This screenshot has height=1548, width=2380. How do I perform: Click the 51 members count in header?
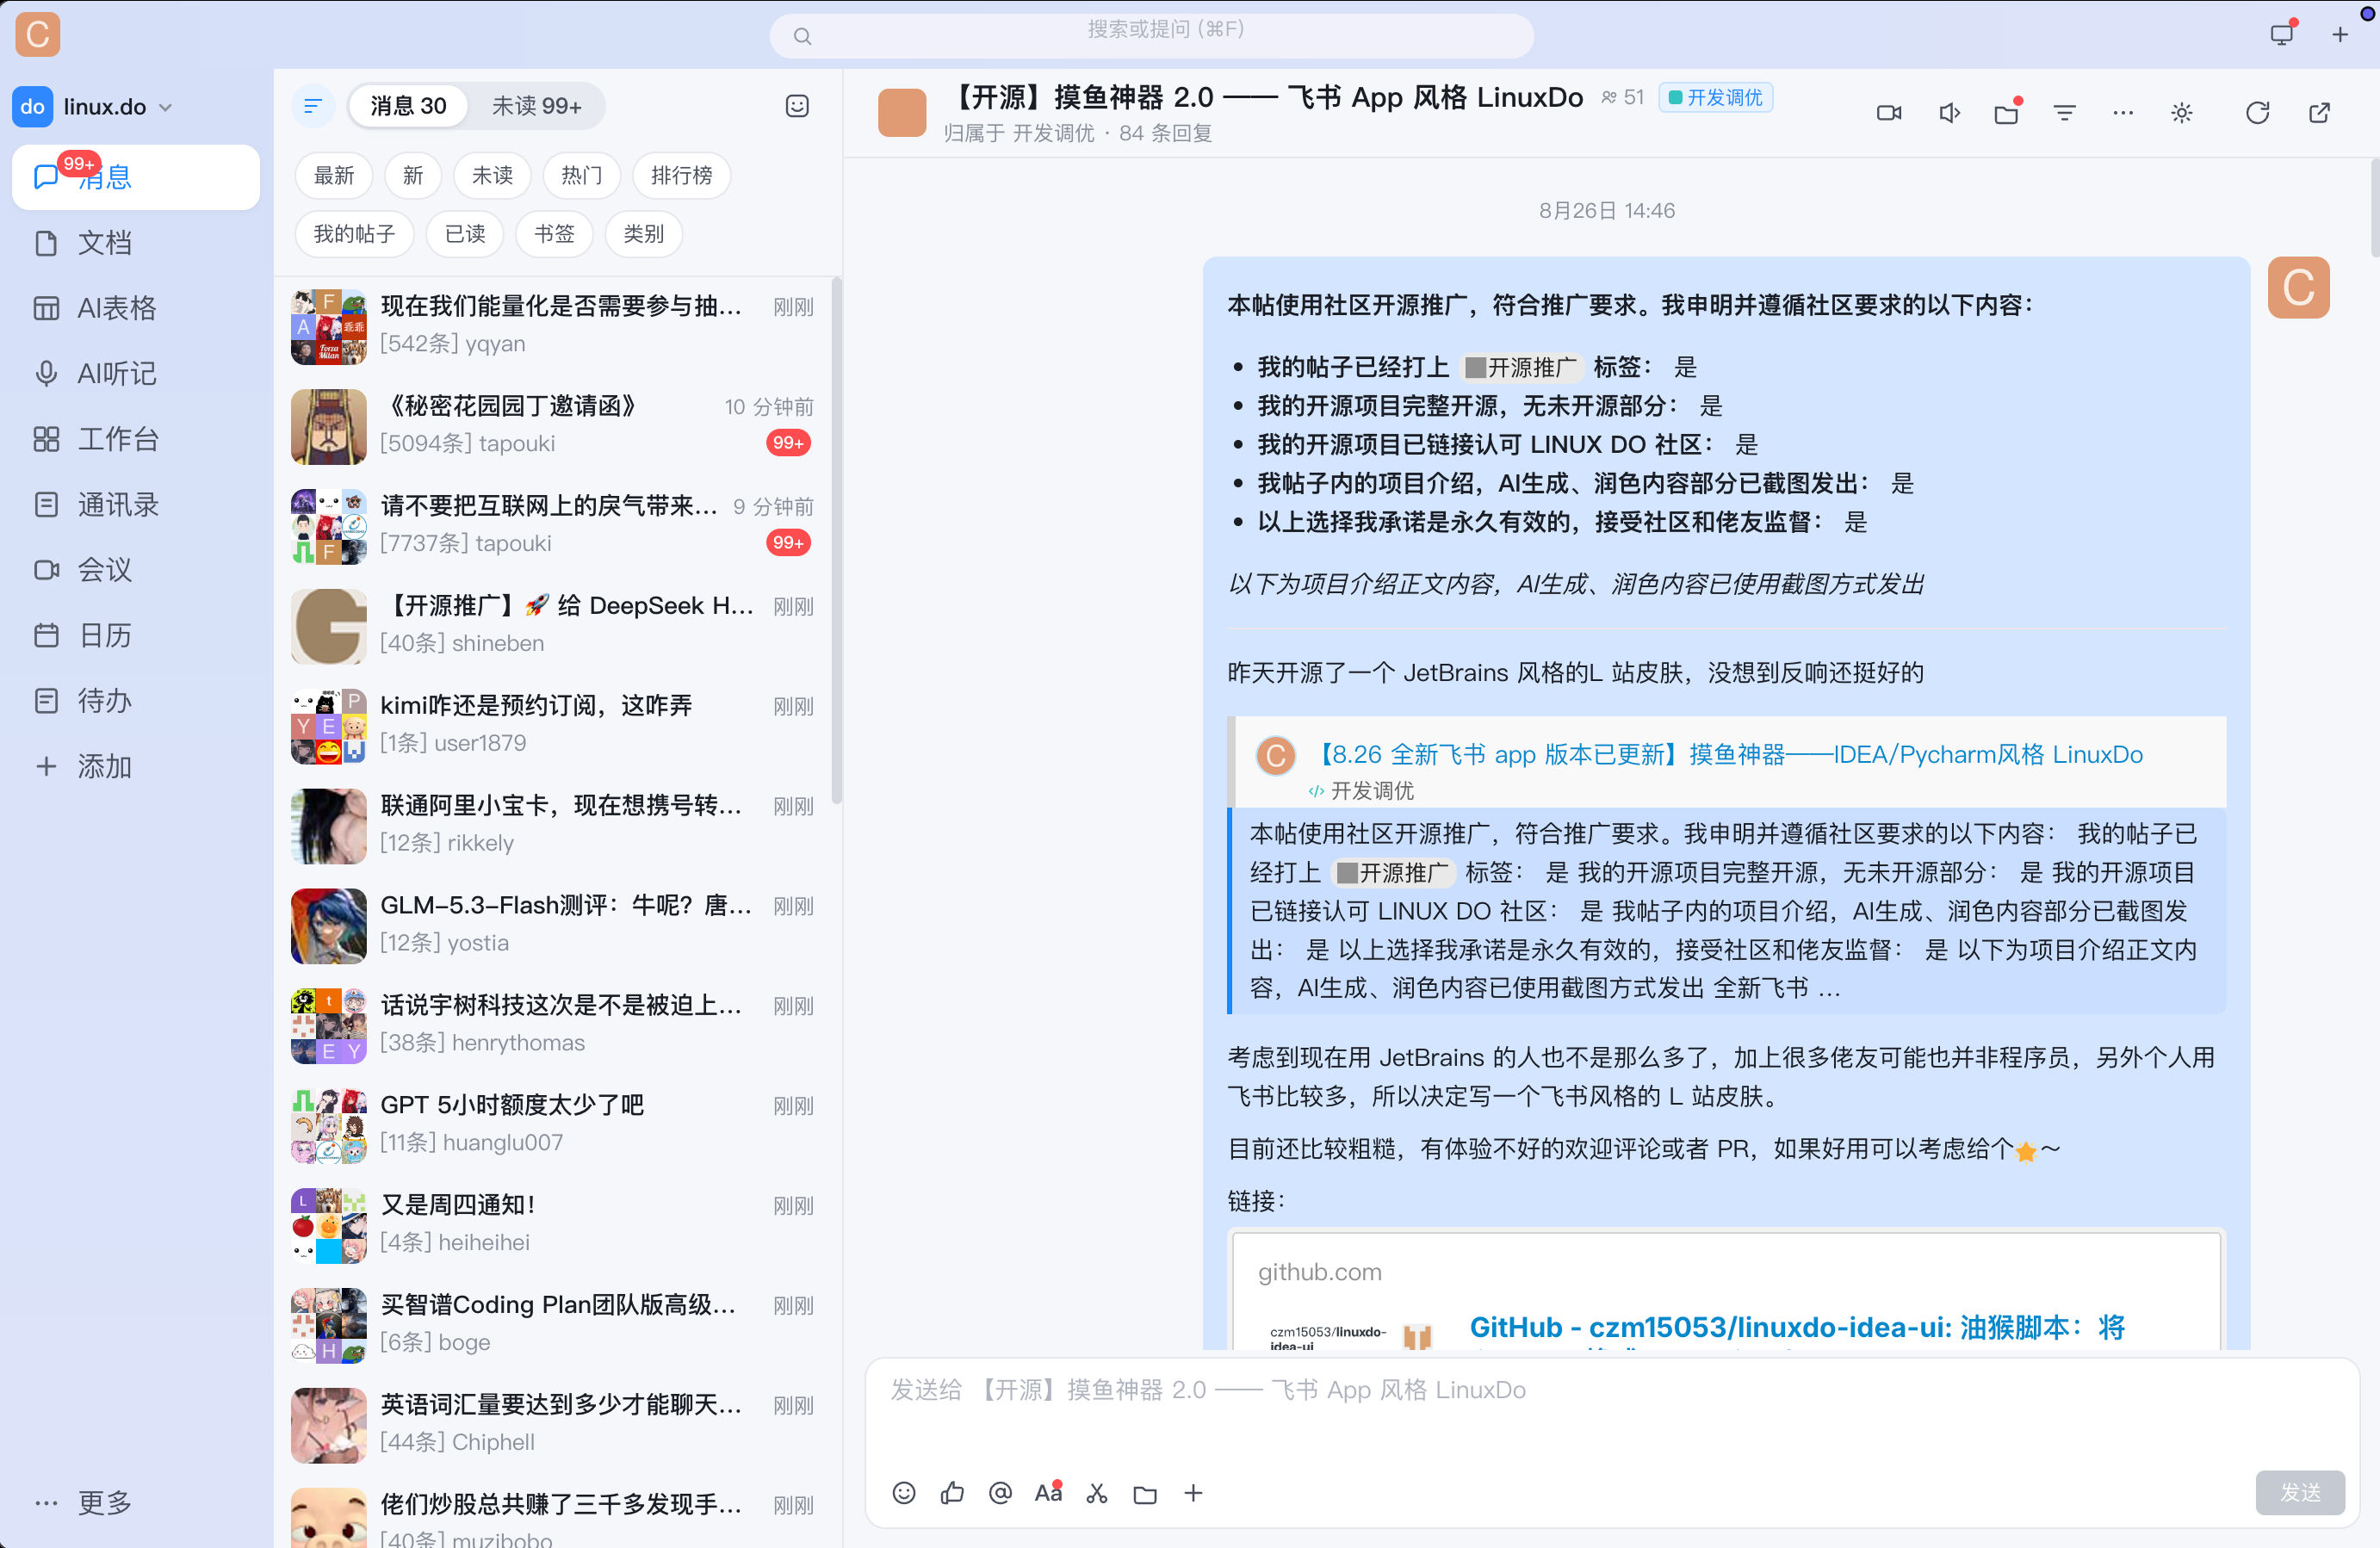(1622, 97)
